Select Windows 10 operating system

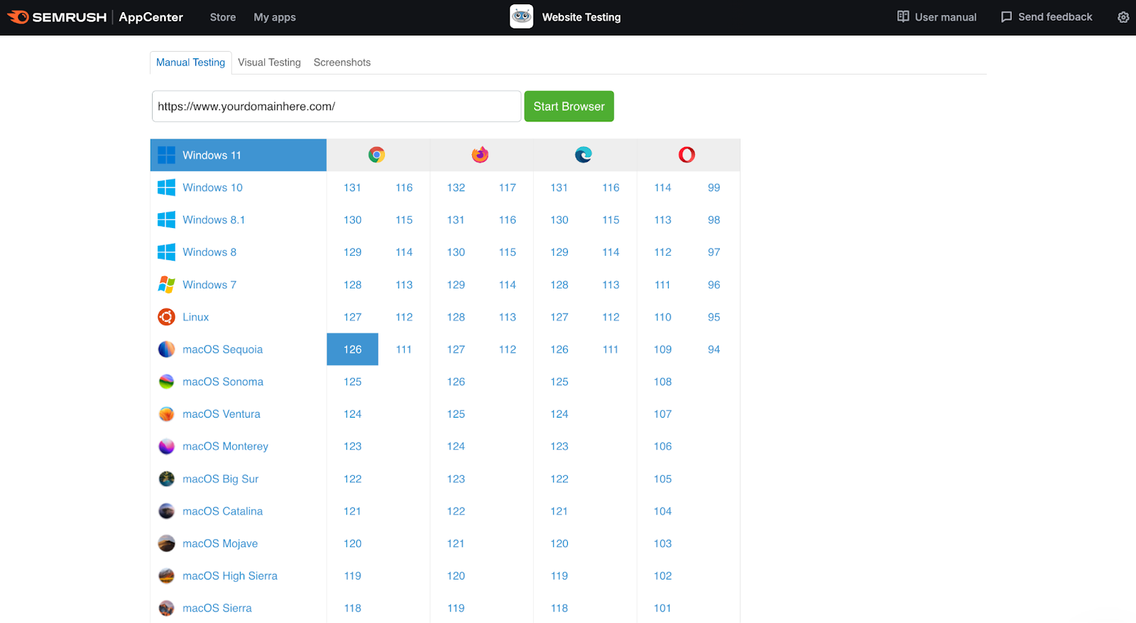tap(212, 188)
